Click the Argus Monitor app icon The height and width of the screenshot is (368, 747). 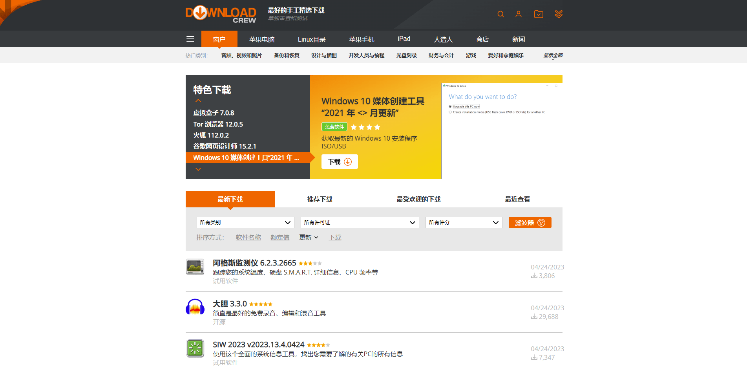[195, 267]
